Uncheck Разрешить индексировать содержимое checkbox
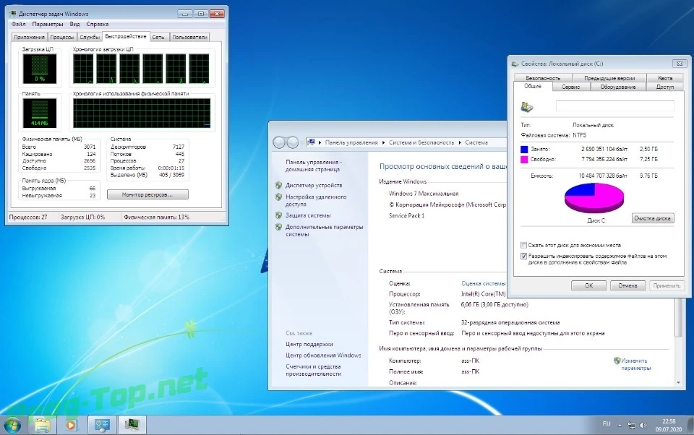 (x=524, y=257)
